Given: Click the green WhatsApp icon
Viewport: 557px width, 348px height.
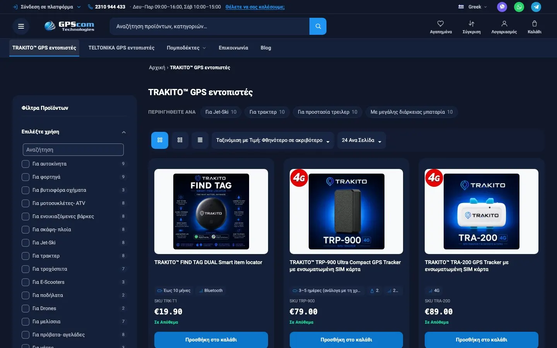Looking at the screenshot, I should (519, 7).
